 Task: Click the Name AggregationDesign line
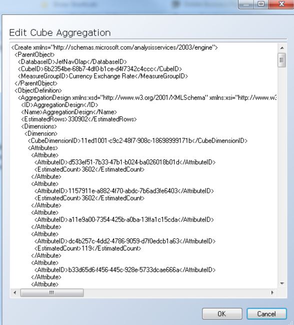[69, 112]
